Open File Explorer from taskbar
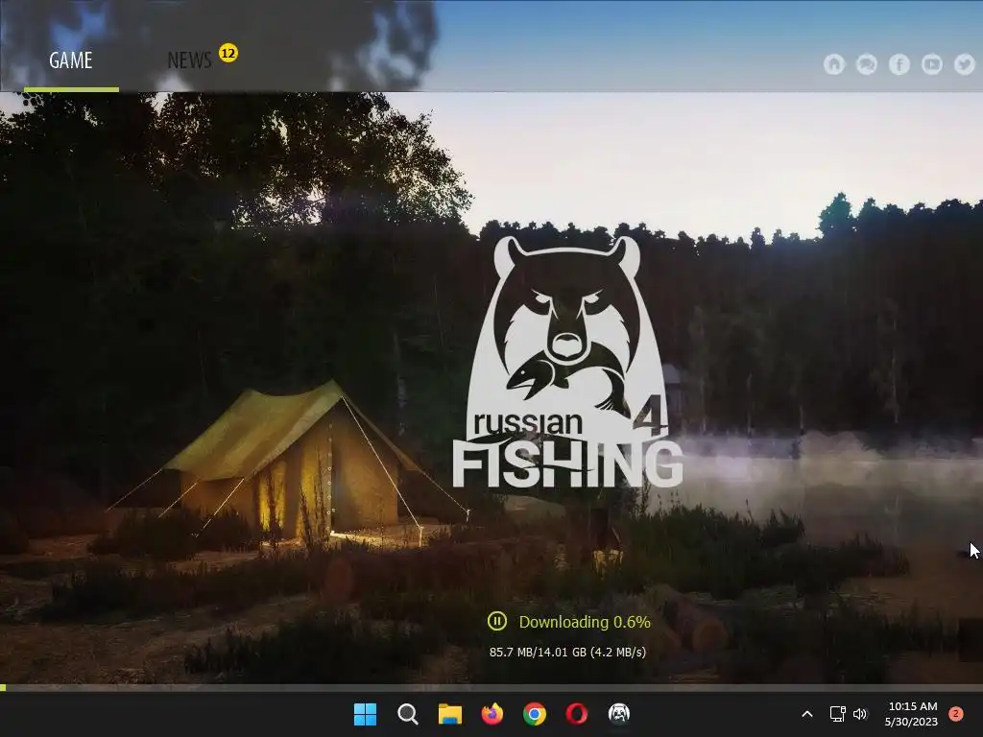This screenshot has width=983, height=737. point(449,714)
